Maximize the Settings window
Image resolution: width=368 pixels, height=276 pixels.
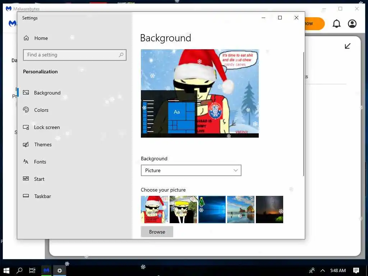tap(280, 18)
